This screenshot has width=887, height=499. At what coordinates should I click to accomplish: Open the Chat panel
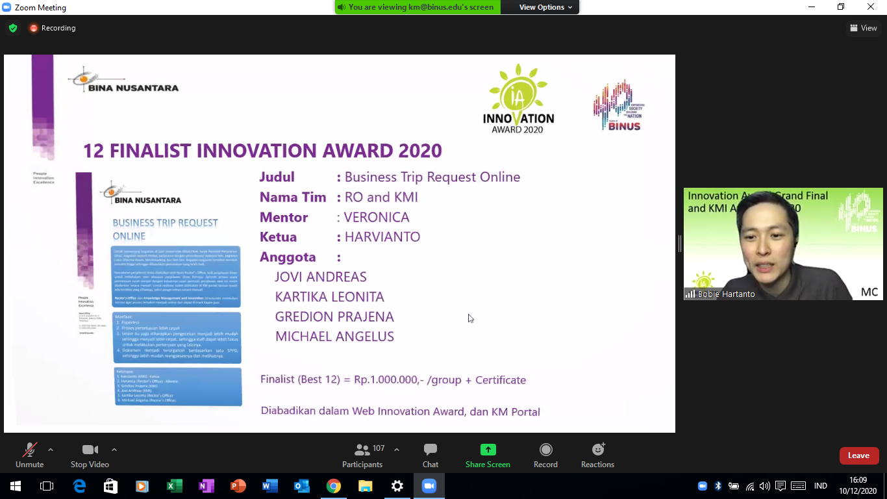point(431,455)
